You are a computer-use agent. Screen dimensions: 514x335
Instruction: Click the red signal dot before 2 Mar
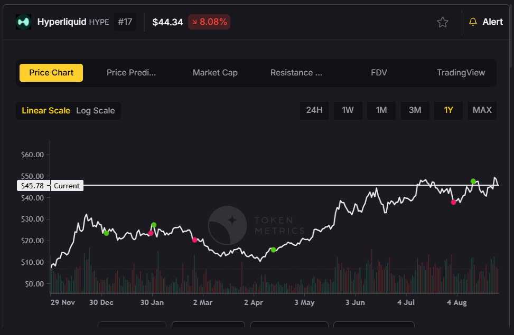coord(195,240)
